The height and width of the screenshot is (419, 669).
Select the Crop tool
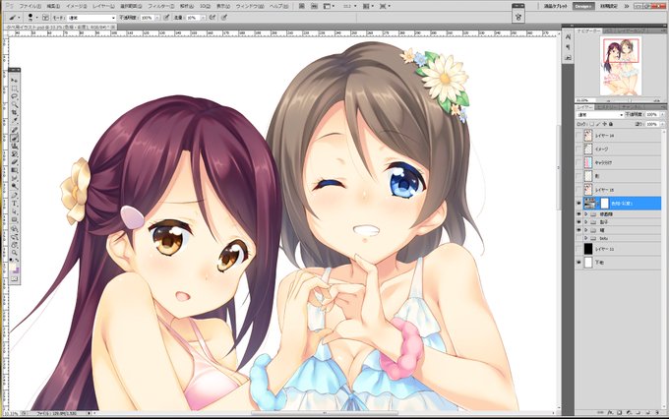coord(14,113)
